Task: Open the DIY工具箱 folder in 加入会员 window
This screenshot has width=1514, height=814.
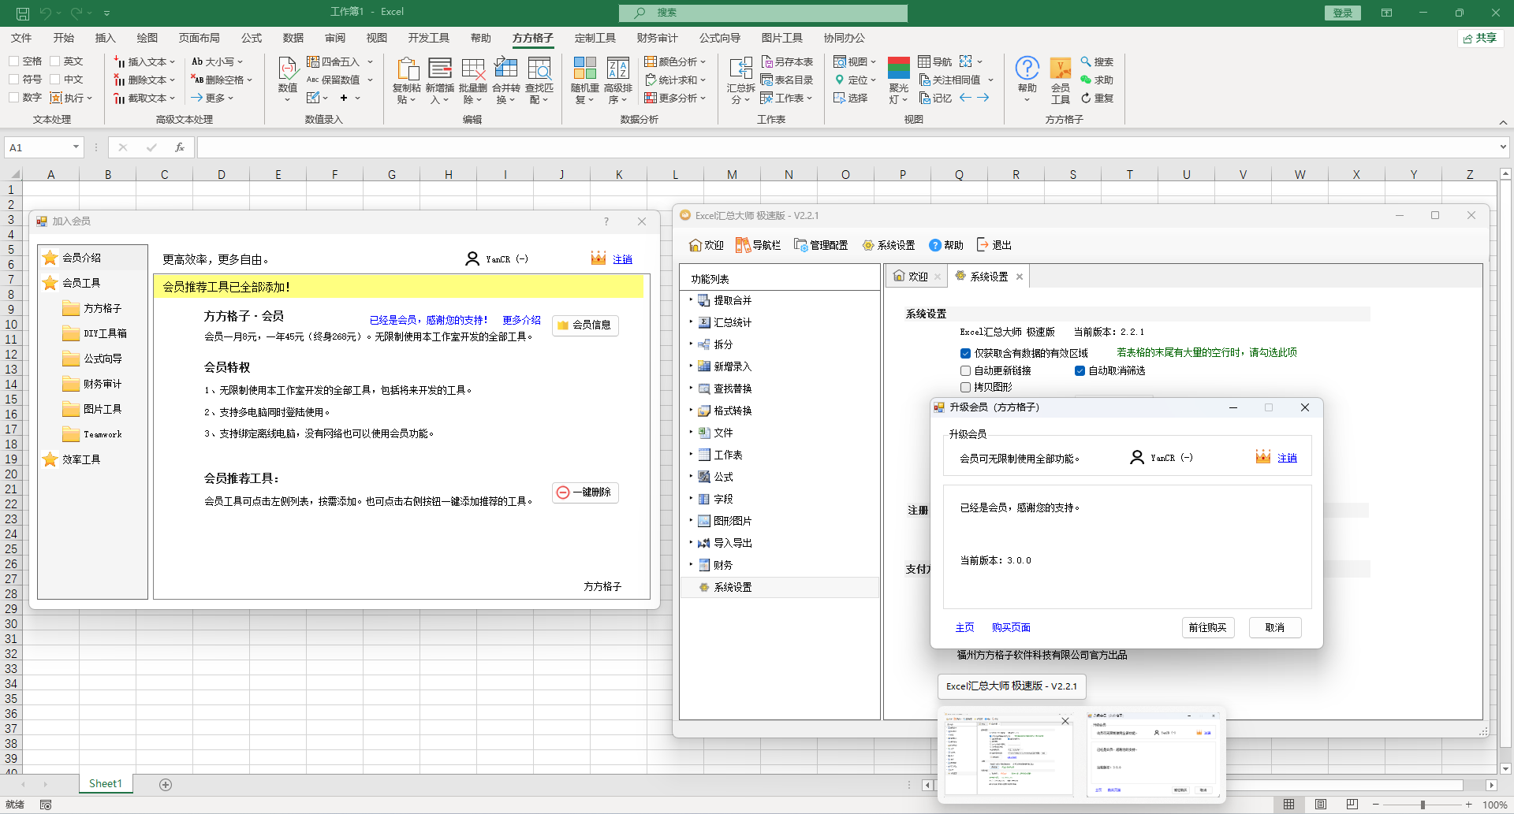Action: (95, 333)
